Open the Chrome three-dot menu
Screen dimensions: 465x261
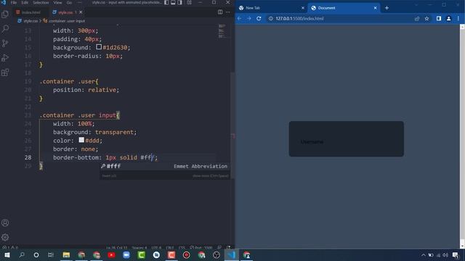[458, 18]
